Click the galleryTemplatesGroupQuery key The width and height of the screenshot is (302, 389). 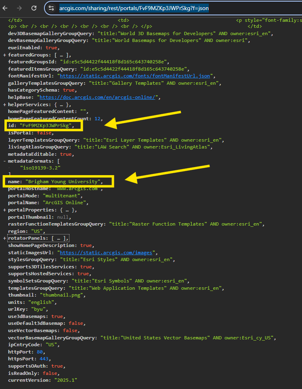point(45,83)
